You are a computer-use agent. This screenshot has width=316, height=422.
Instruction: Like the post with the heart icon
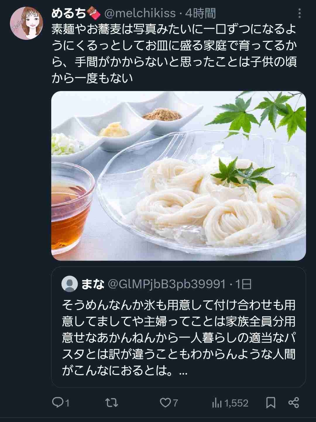click(x=165, y=403)
